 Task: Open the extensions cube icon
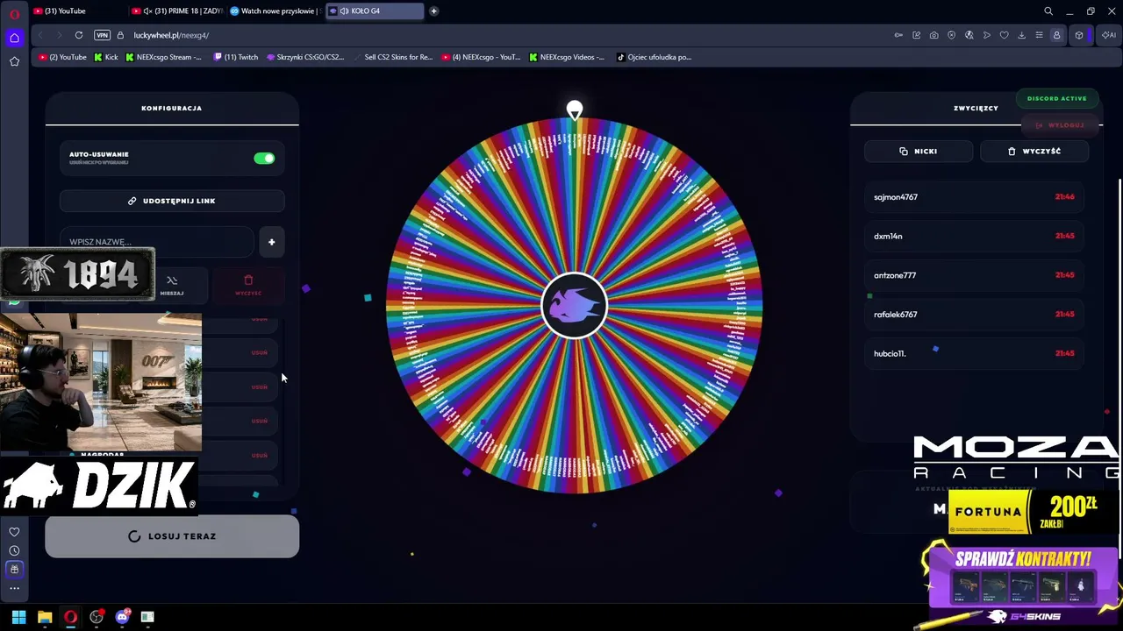point(1079,35)
